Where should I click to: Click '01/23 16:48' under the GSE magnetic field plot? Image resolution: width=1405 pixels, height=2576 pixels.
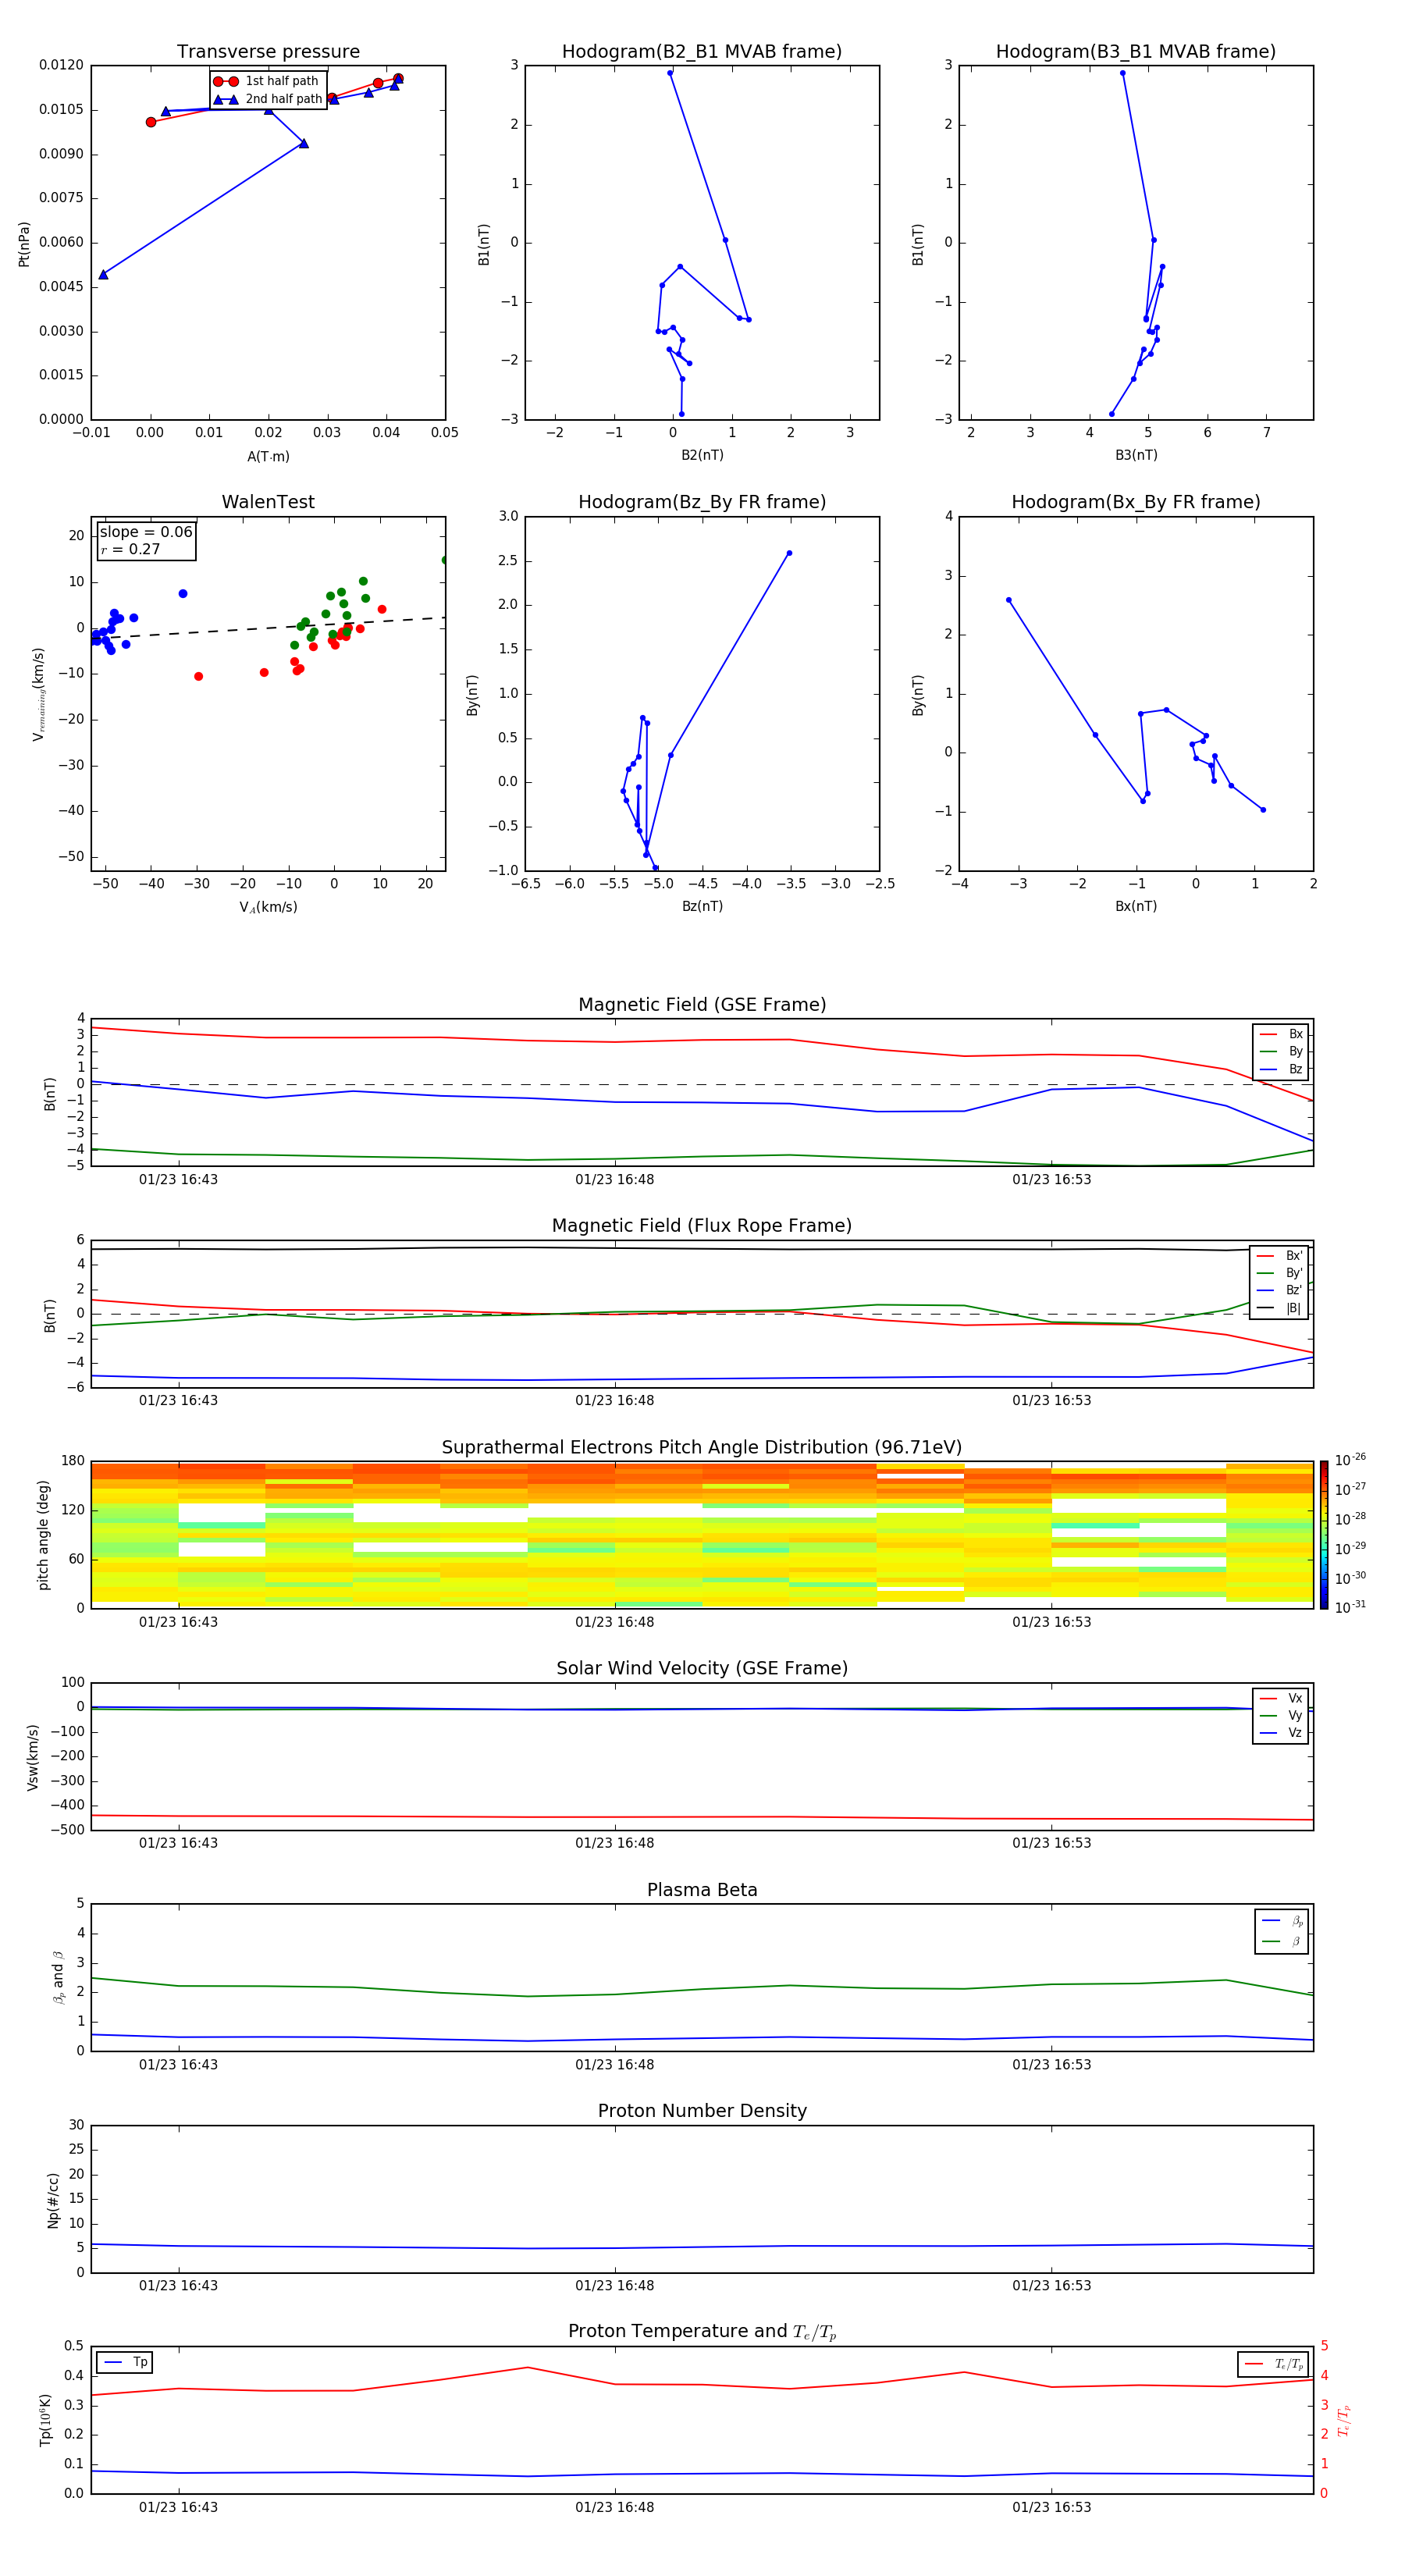(614, 1180)
